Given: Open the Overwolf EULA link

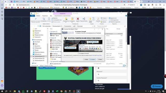Looking at the screenshot, I should coord(93,55).
